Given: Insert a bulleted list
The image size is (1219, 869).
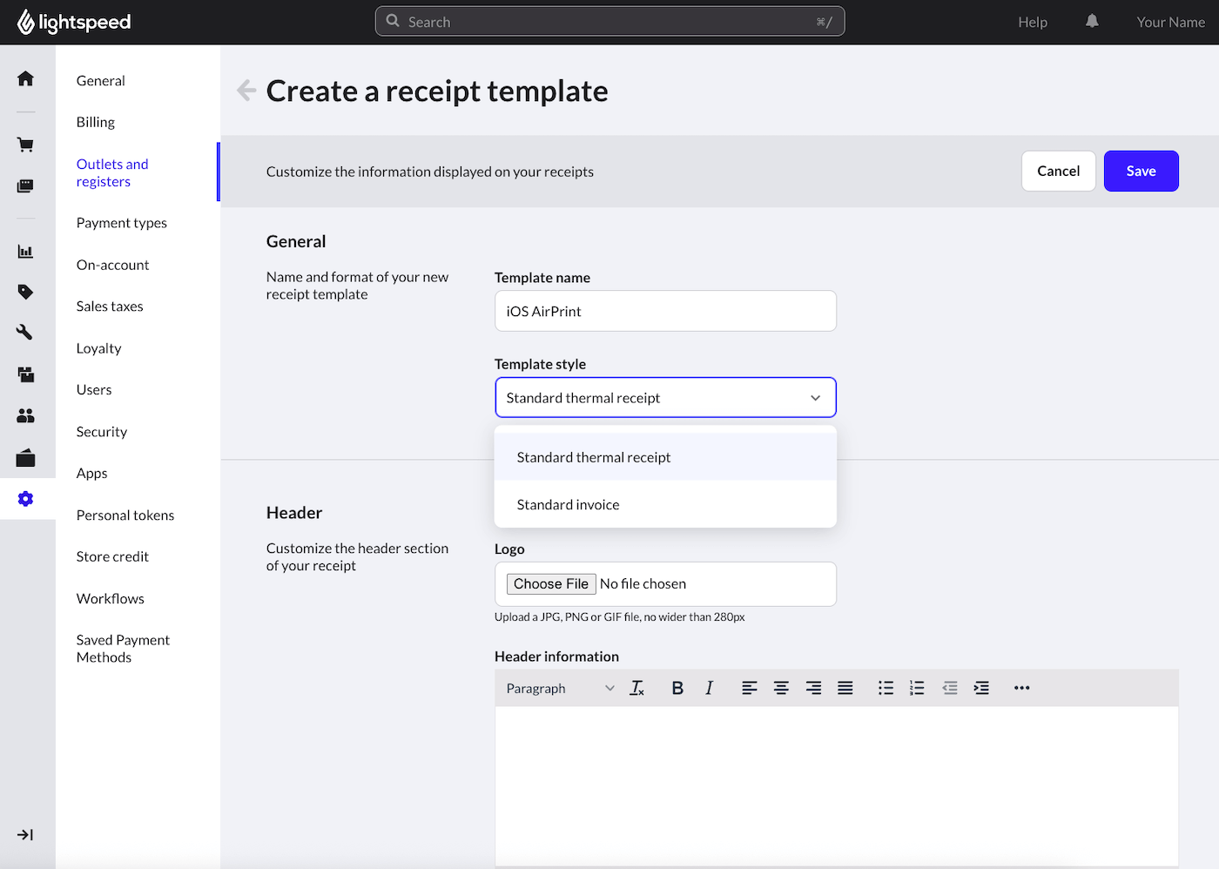Looking at the screenshot, I should [x=886, y=688].
